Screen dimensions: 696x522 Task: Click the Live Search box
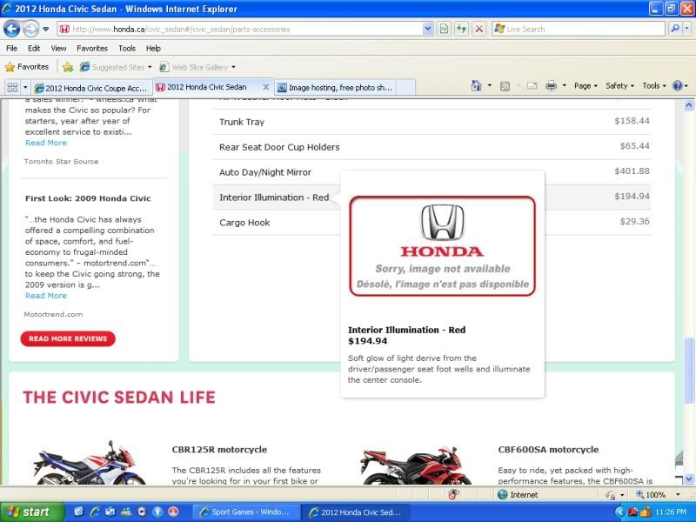click(578, 30)
